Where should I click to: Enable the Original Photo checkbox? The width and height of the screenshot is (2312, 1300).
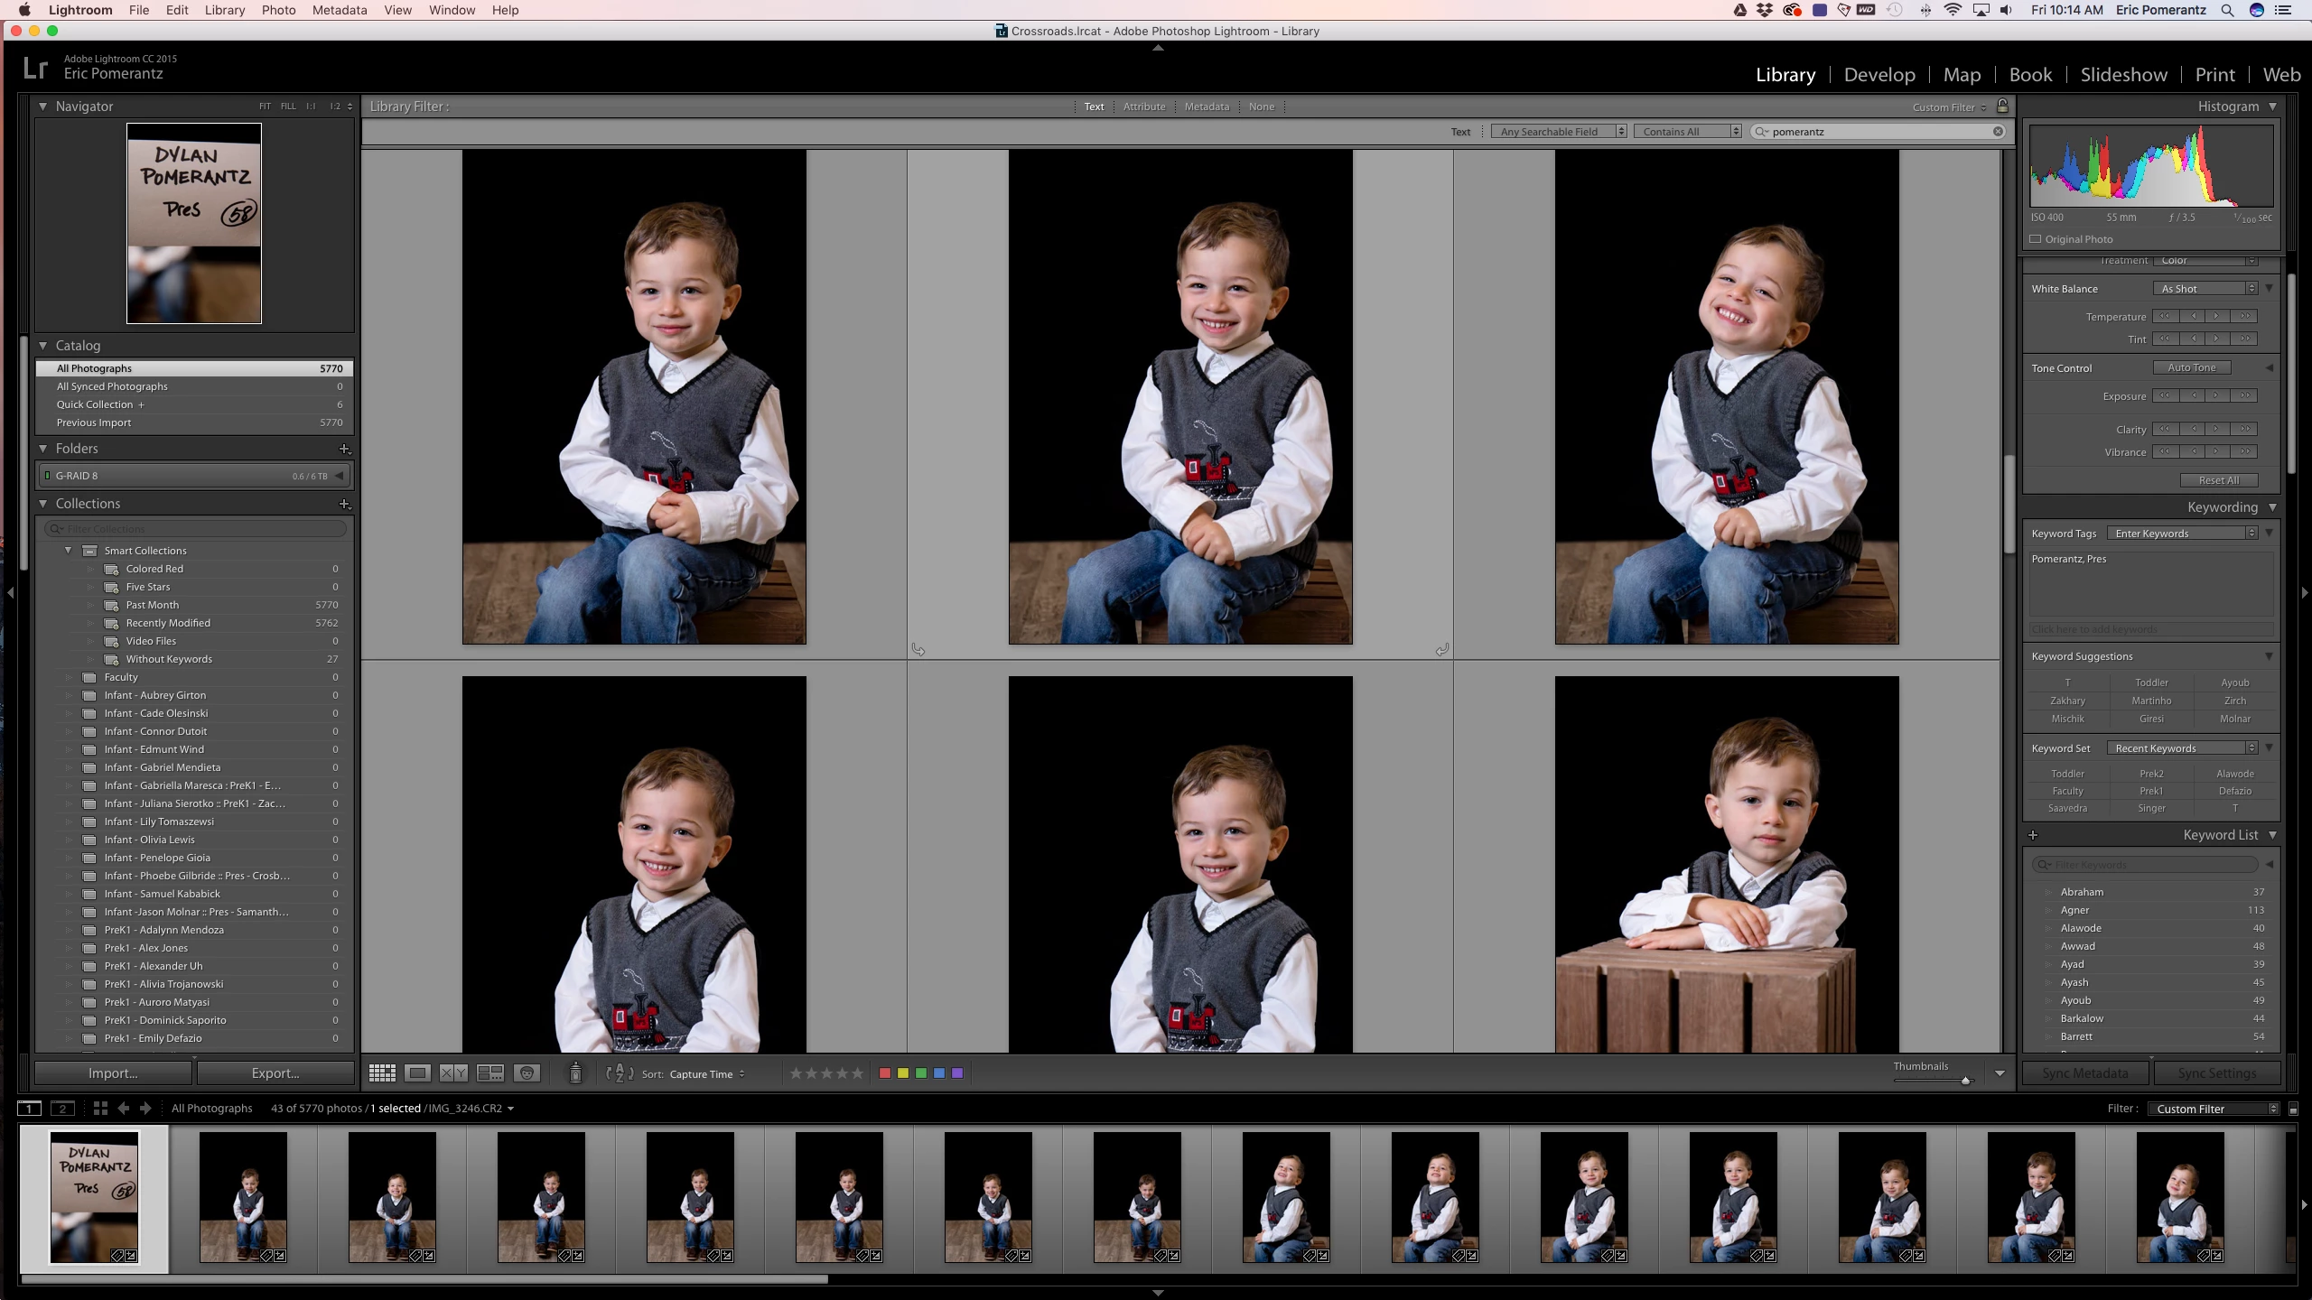[x=2036, y=239]
